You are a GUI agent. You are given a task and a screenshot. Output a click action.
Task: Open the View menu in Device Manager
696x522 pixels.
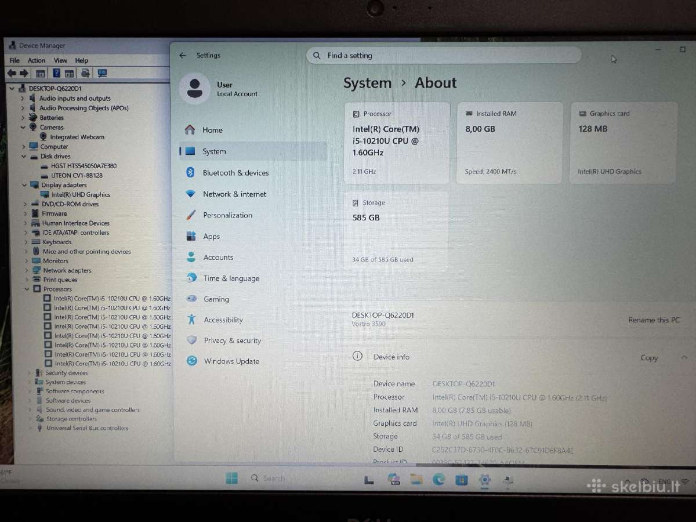pyautogui.click(x=60, y=60)
